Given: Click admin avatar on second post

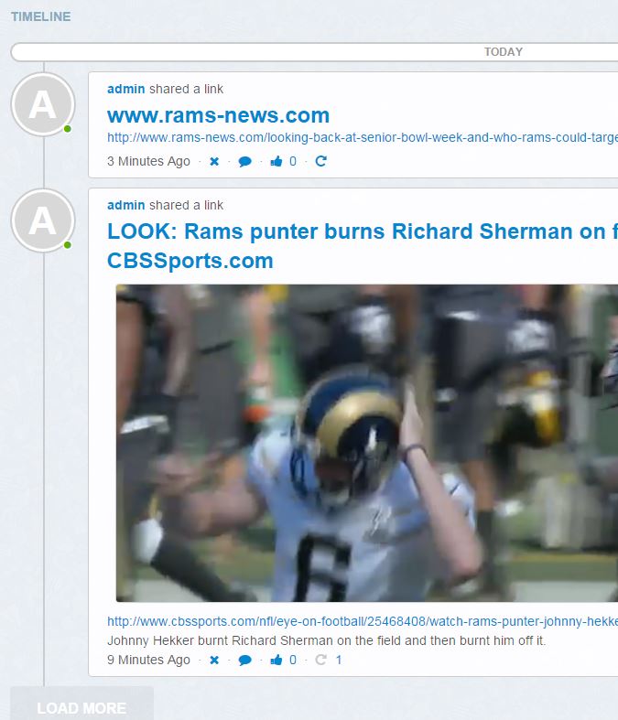Looking at the screenshot, I should (x=42, y=220).
